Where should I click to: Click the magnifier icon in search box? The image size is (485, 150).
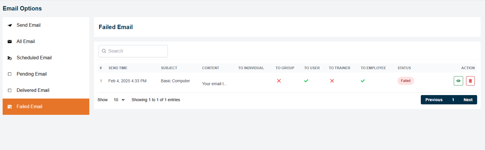(104, 51)
